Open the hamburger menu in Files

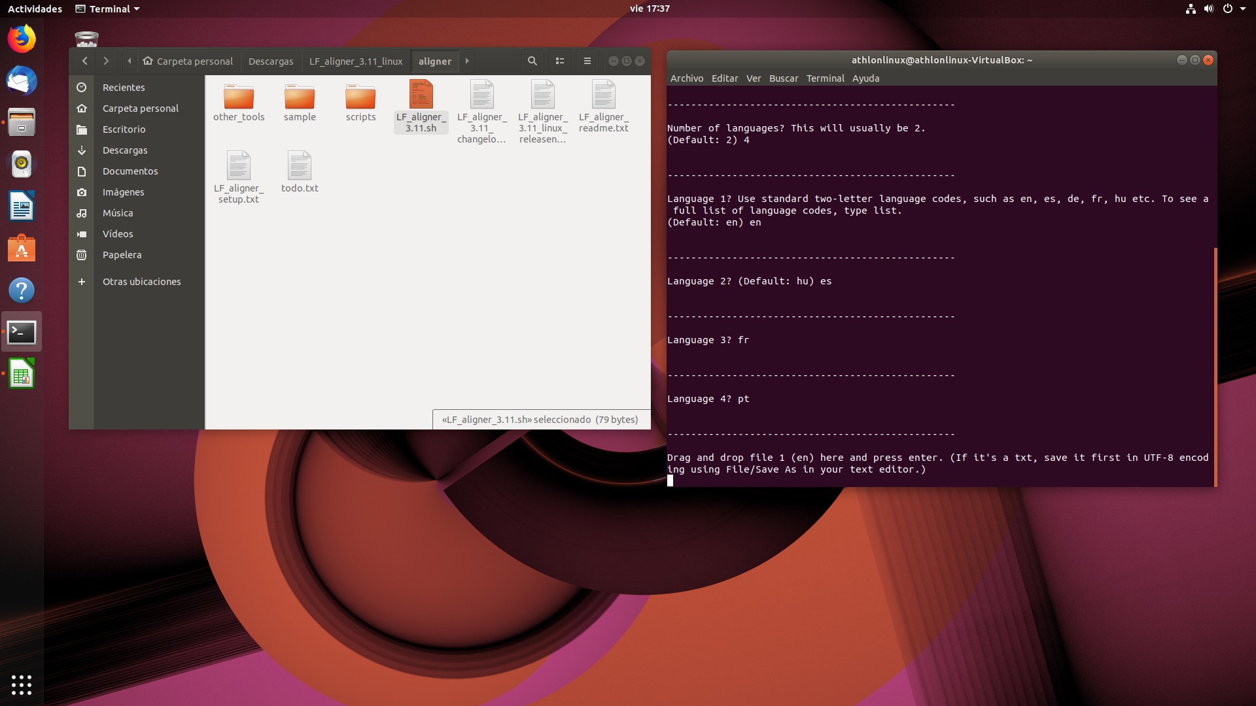pyautogui.click(x=587, y=60)
